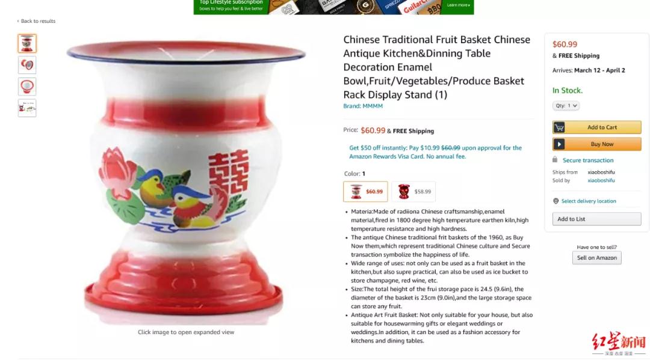Select the fourth thumbnail with usage illustration

coord(27,108)
